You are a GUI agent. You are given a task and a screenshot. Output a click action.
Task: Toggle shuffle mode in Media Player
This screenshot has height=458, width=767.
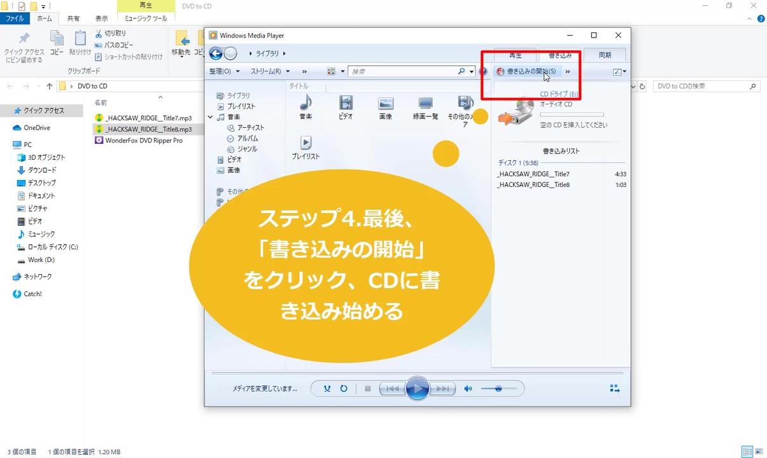click(327, 389)
